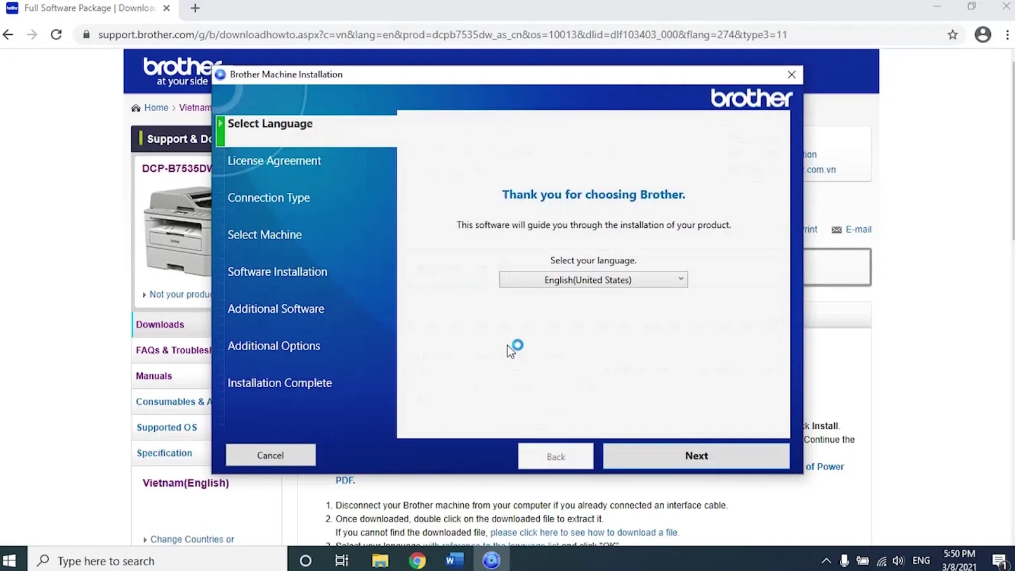
Task: Cancel the Brother Machine Installation
Action: tap(270, 455)
